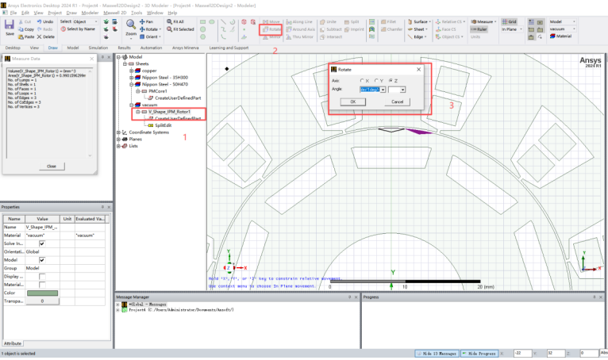Click the Unite boolean tool
Screen dimensions: 608x360
pyautogui.click(x=328, y=21)
